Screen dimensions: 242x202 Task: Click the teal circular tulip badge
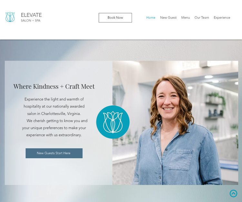tap(113, 122)
